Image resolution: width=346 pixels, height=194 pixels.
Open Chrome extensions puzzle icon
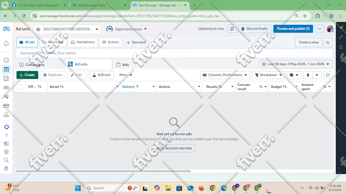pos(318,16)
